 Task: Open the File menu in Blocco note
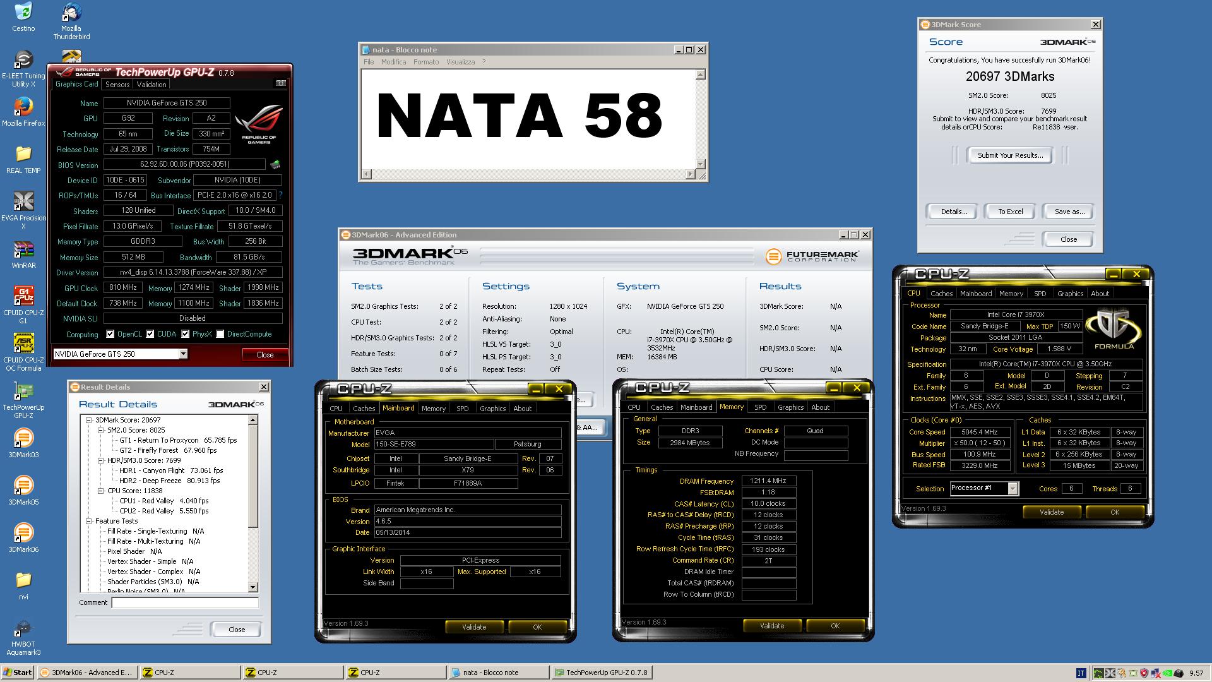point(369,62)
